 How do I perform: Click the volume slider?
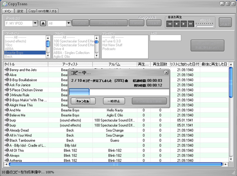[204, 25]
